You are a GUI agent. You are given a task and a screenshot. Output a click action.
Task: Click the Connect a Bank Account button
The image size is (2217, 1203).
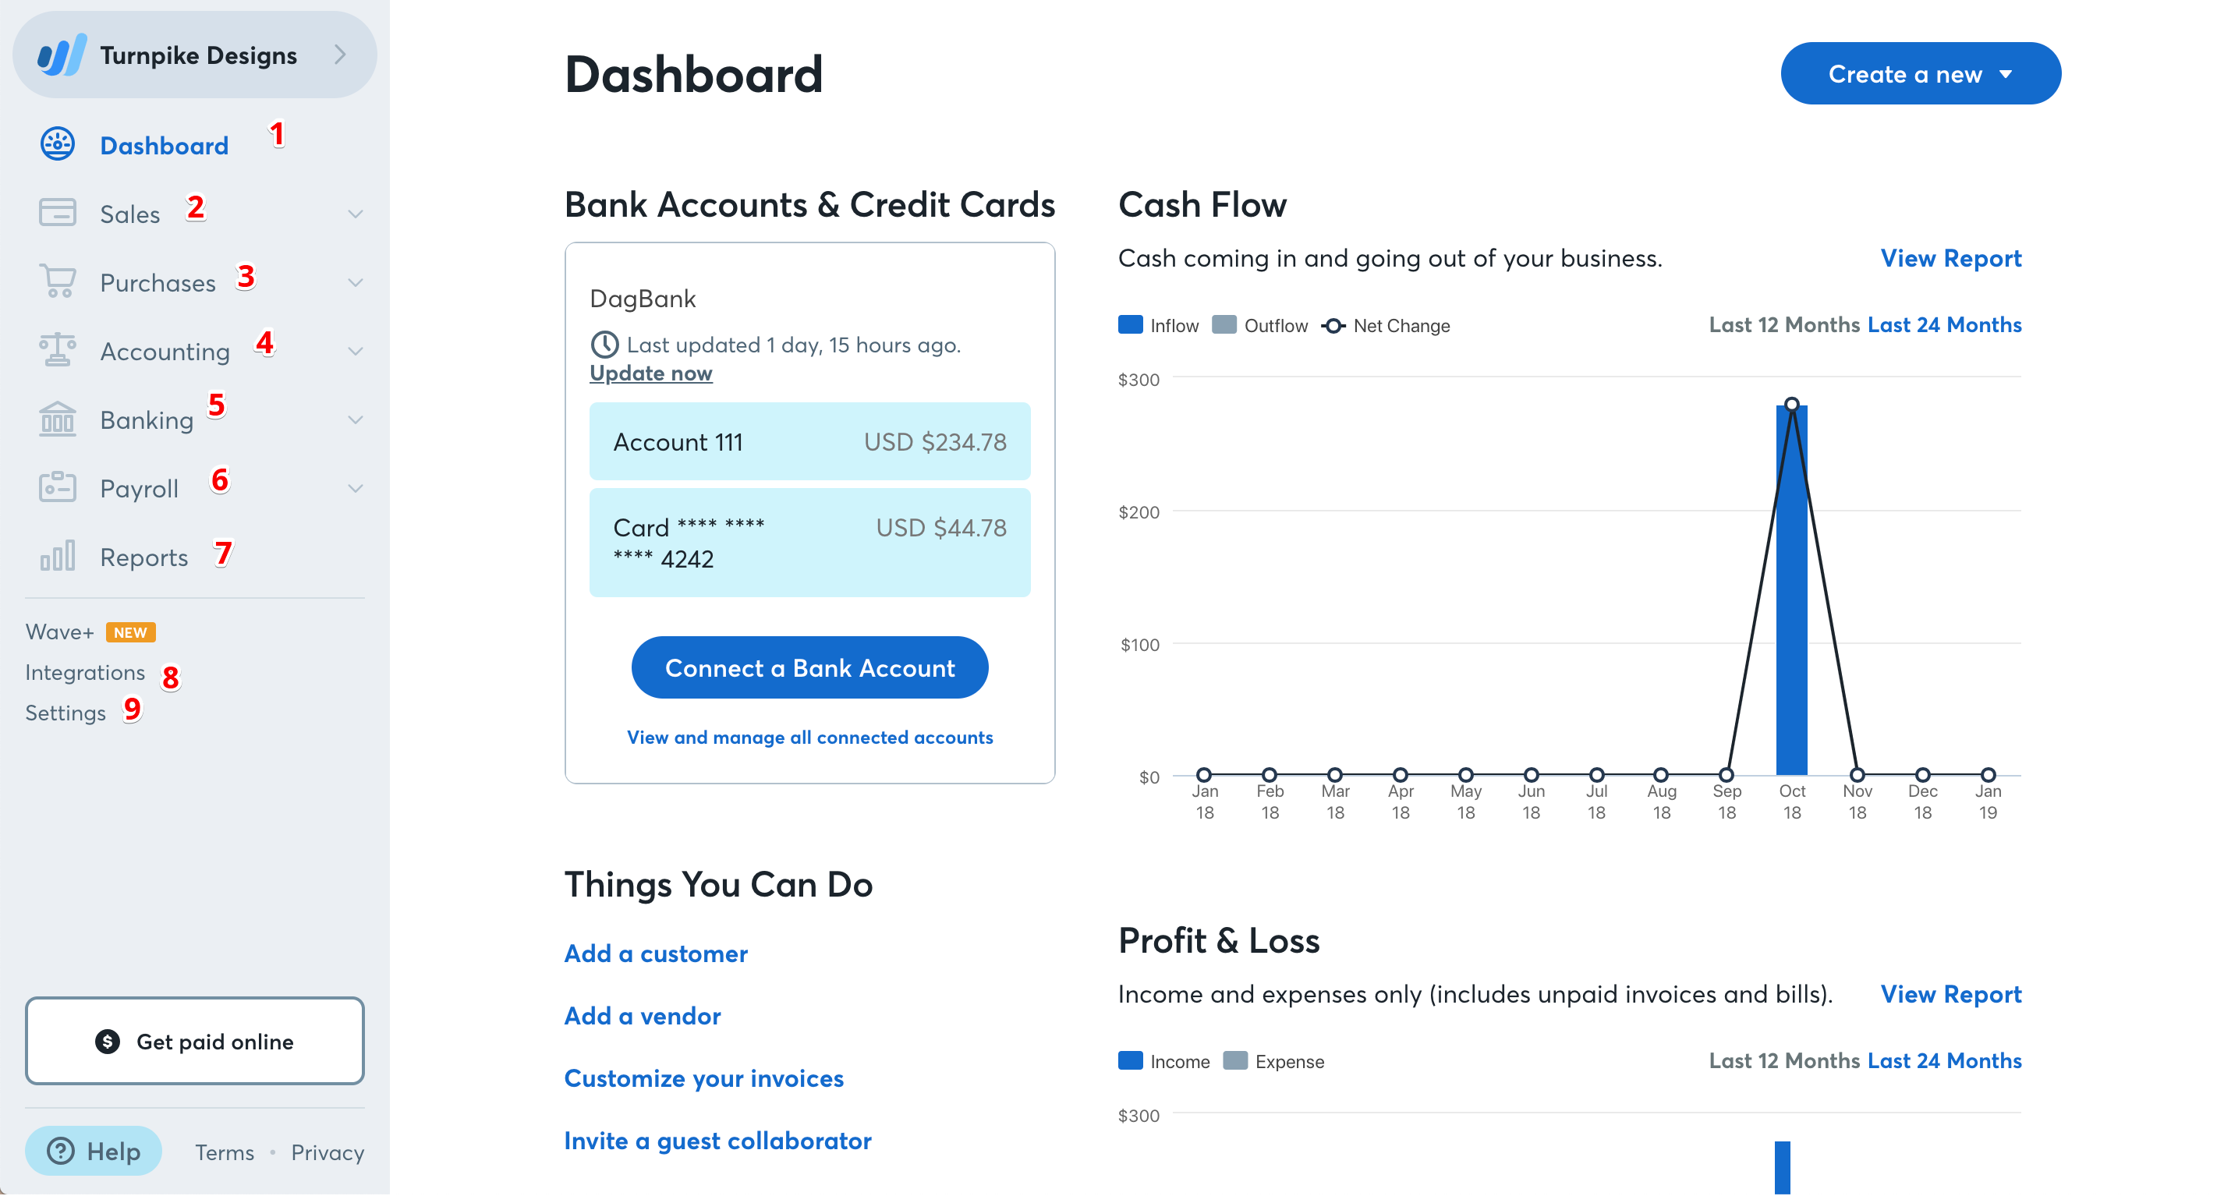[x=810, y=667]
